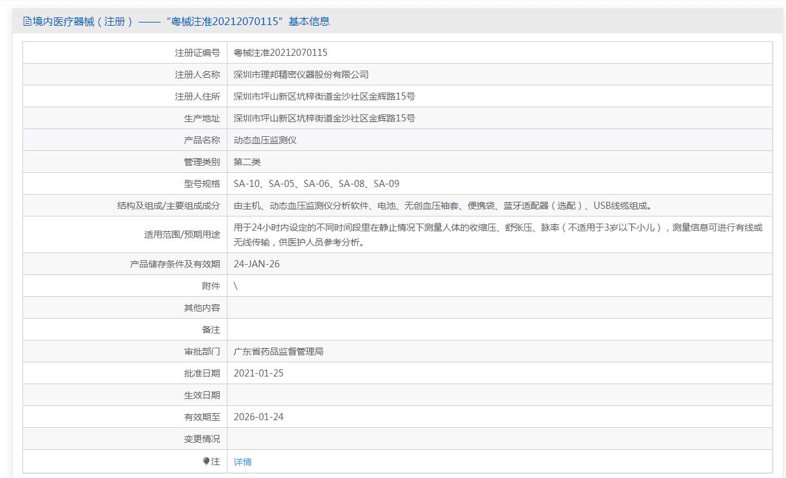The height and width of the screenshot is (478, 786).
Task: Click the 变更情况 row label
Action: [202, 439]
